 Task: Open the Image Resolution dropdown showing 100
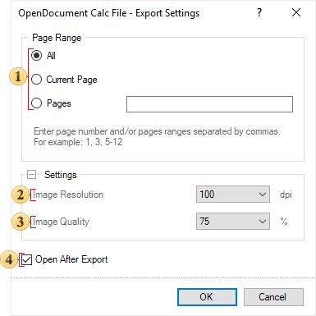[x=233, y=195]
